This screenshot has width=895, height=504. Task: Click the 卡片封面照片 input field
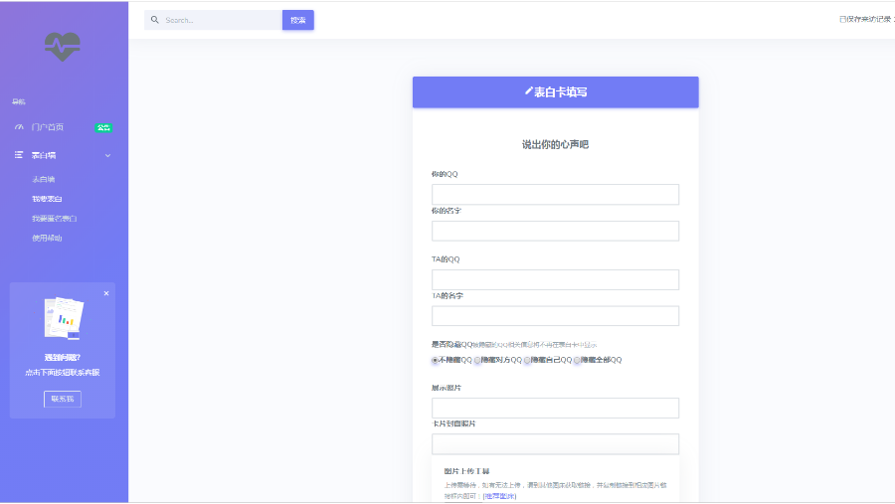pos(555,443)
